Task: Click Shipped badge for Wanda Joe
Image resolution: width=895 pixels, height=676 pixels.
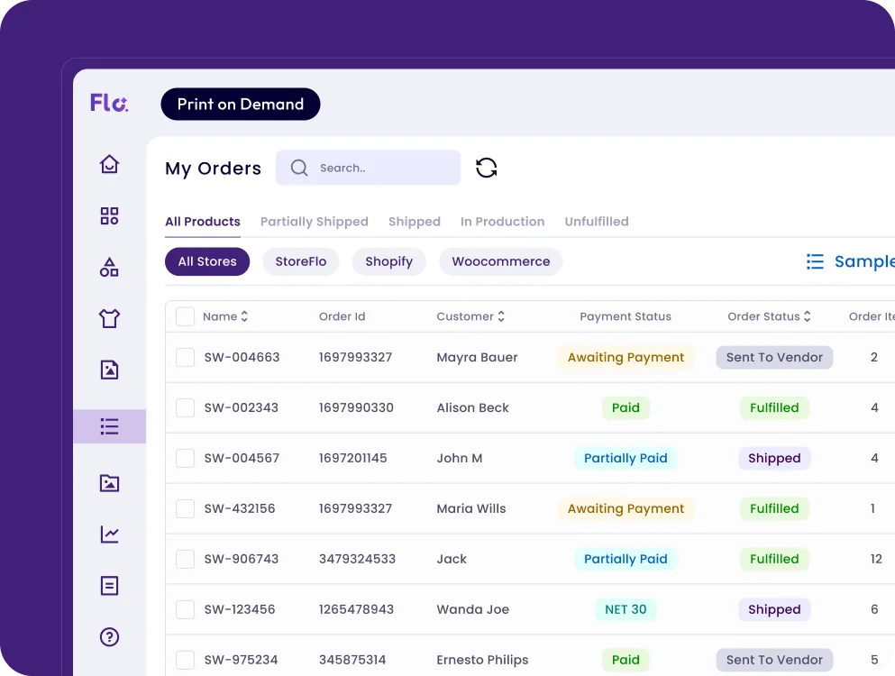Action: click(774, 609)
